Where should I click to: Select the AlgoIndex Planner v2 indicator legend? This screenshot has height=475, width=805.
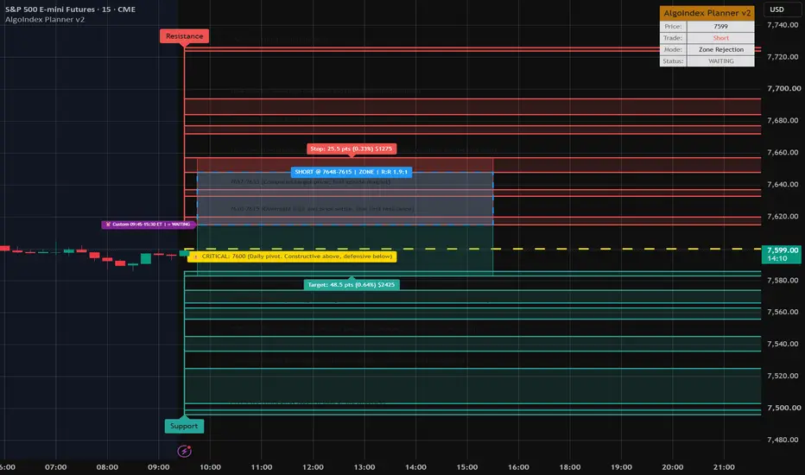[x=45, y=20]
